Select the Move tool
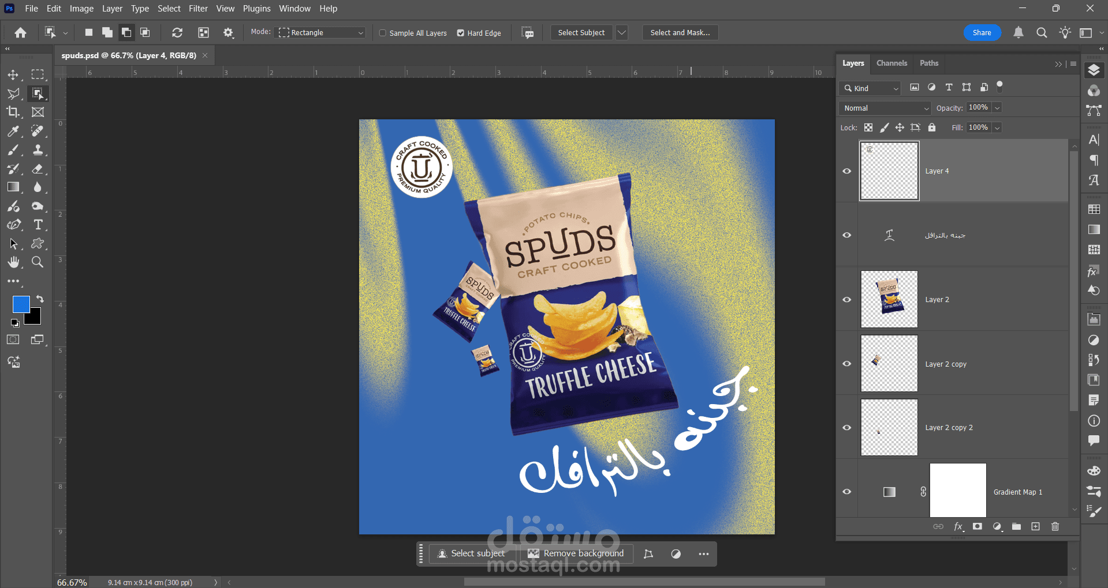Viewport: 1108px width, 588px height. coord(13,75)
